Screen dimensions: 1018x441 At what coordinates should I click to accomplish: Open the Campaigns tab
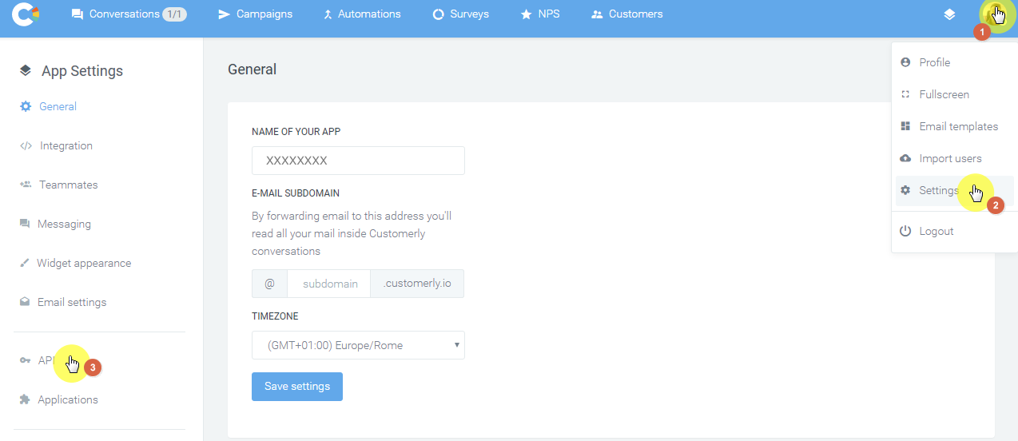pyautogui.click(x=255, y=14)
